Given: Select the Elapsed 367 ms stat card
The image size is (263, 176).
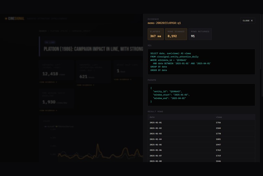Looking at the screenshot, I should (x=156, y=34).
